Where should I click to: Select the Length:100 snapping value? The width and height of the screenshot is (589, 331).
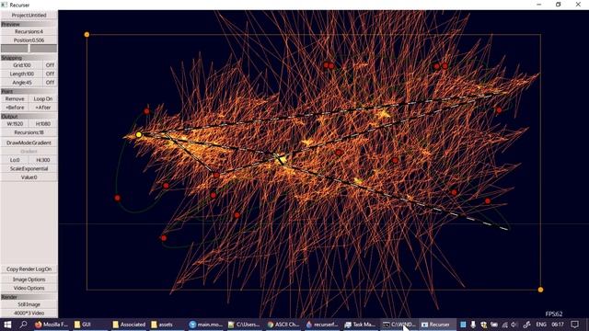[x=22, y=74]
